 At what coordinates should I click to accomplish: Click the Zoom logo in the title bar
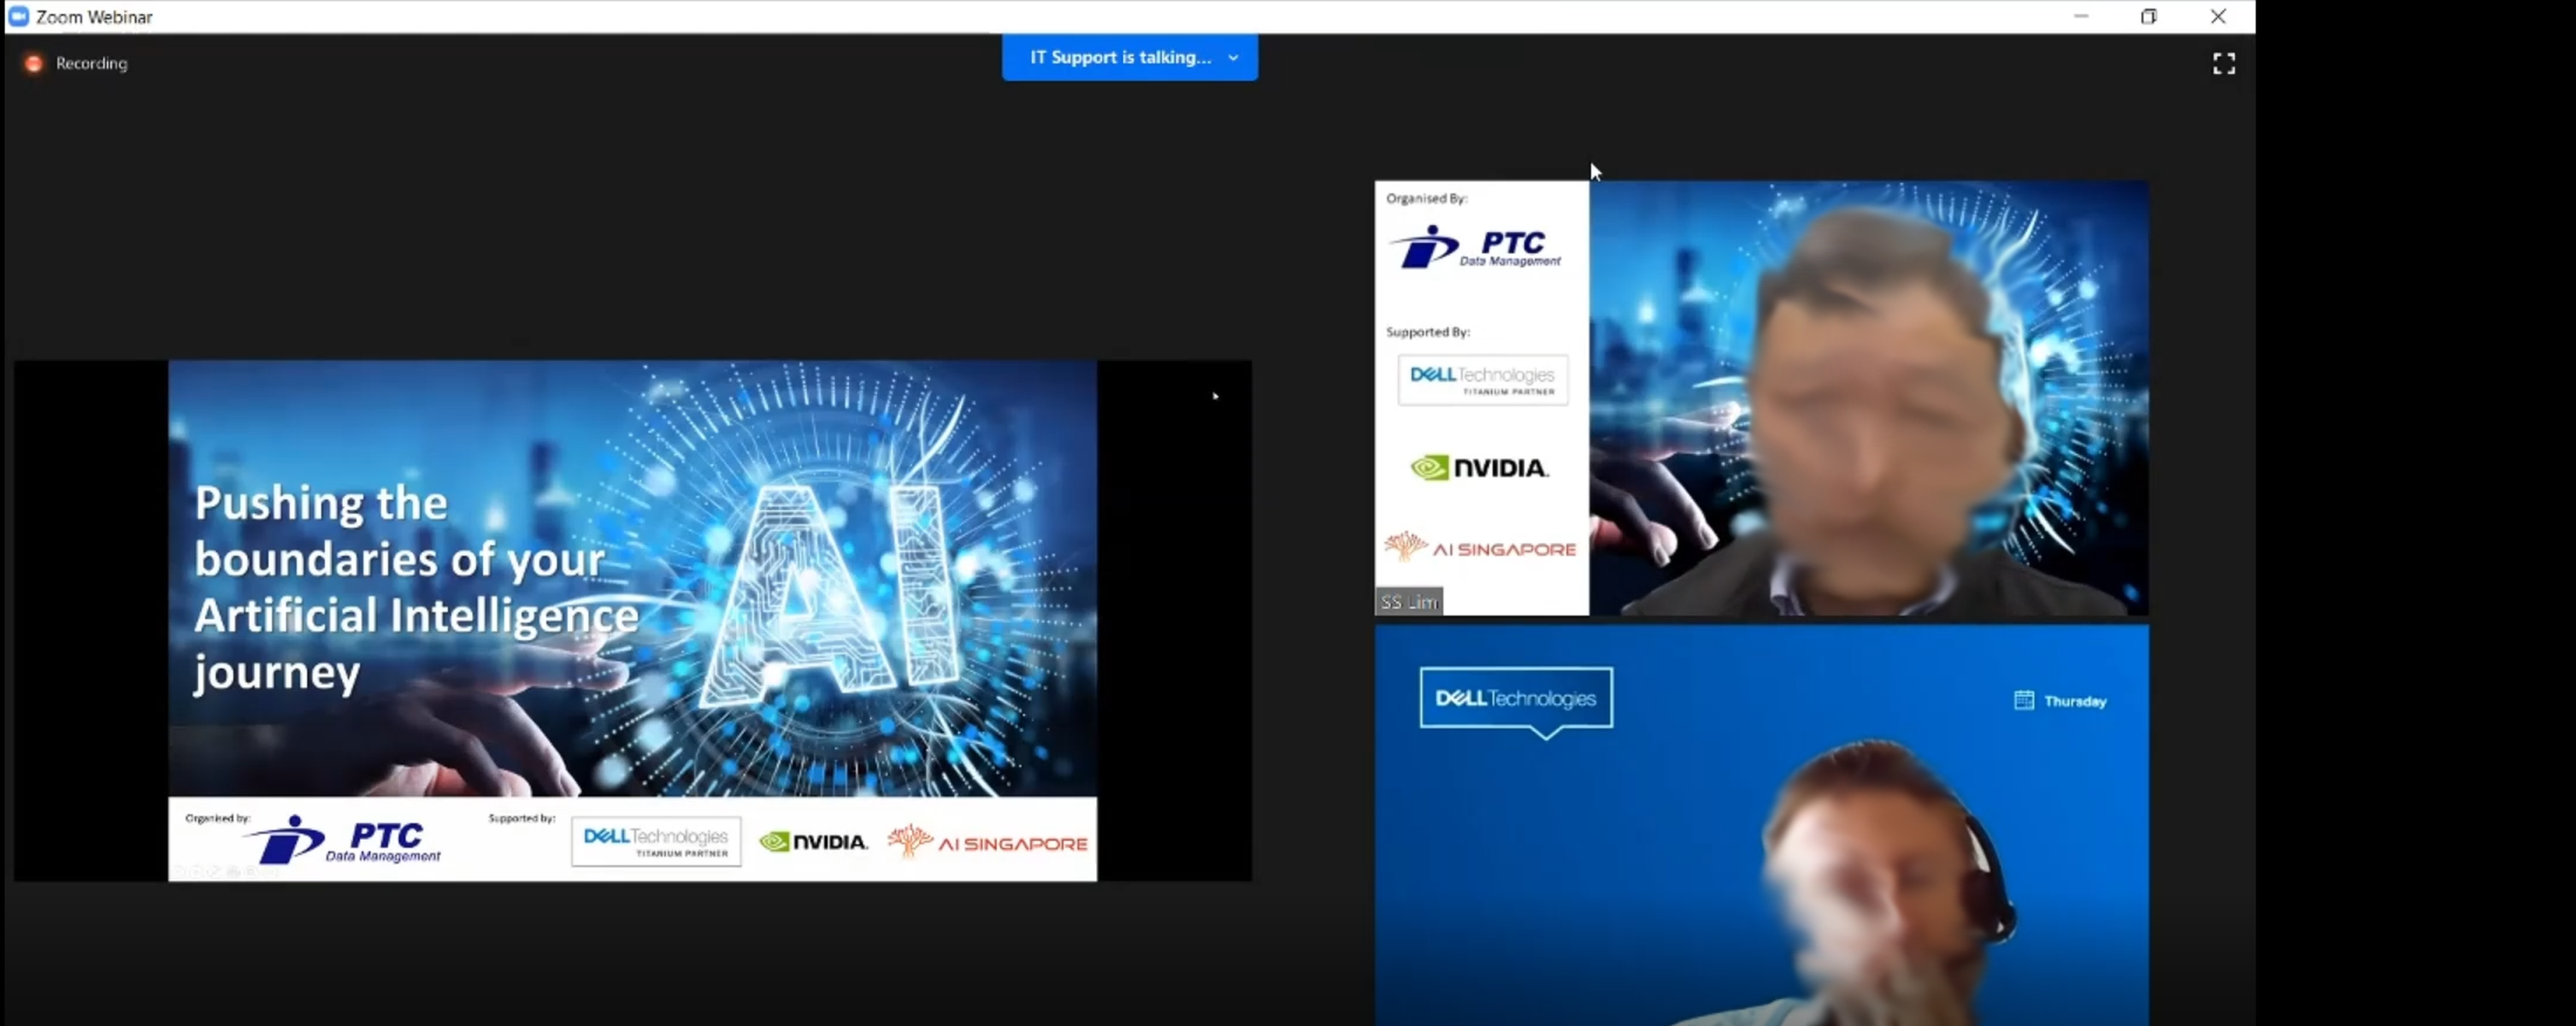pyautogui.click(x=18, y=16)
